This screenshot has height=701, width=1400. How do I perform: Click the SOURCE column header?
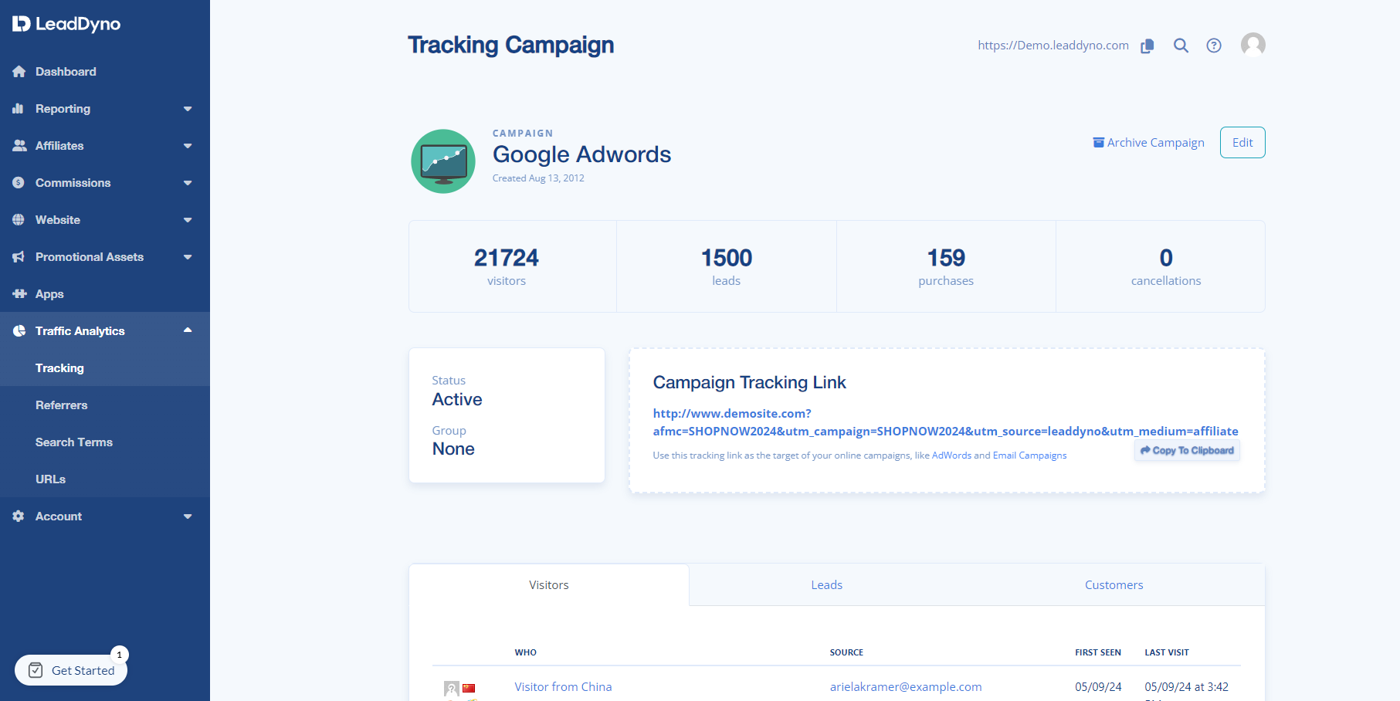pos(846,652)
